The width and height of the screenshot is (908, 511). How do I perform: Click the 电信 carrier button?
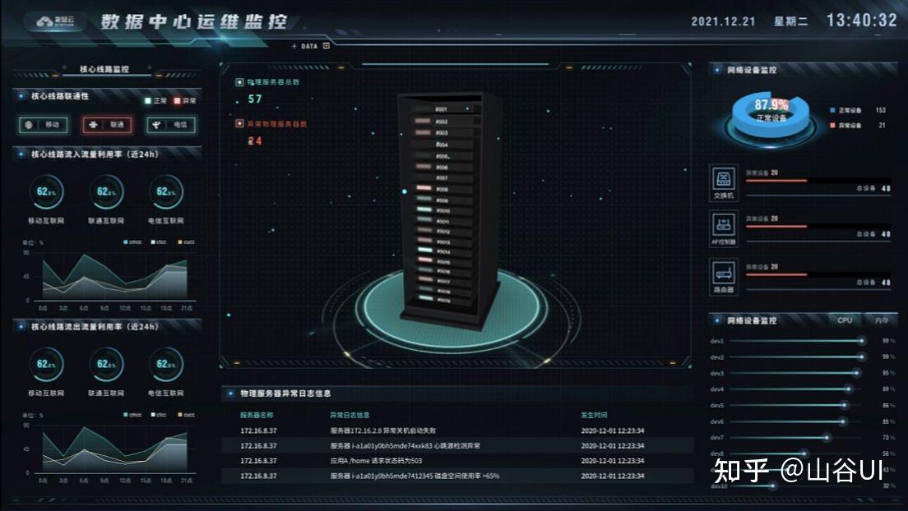[171, 125]
